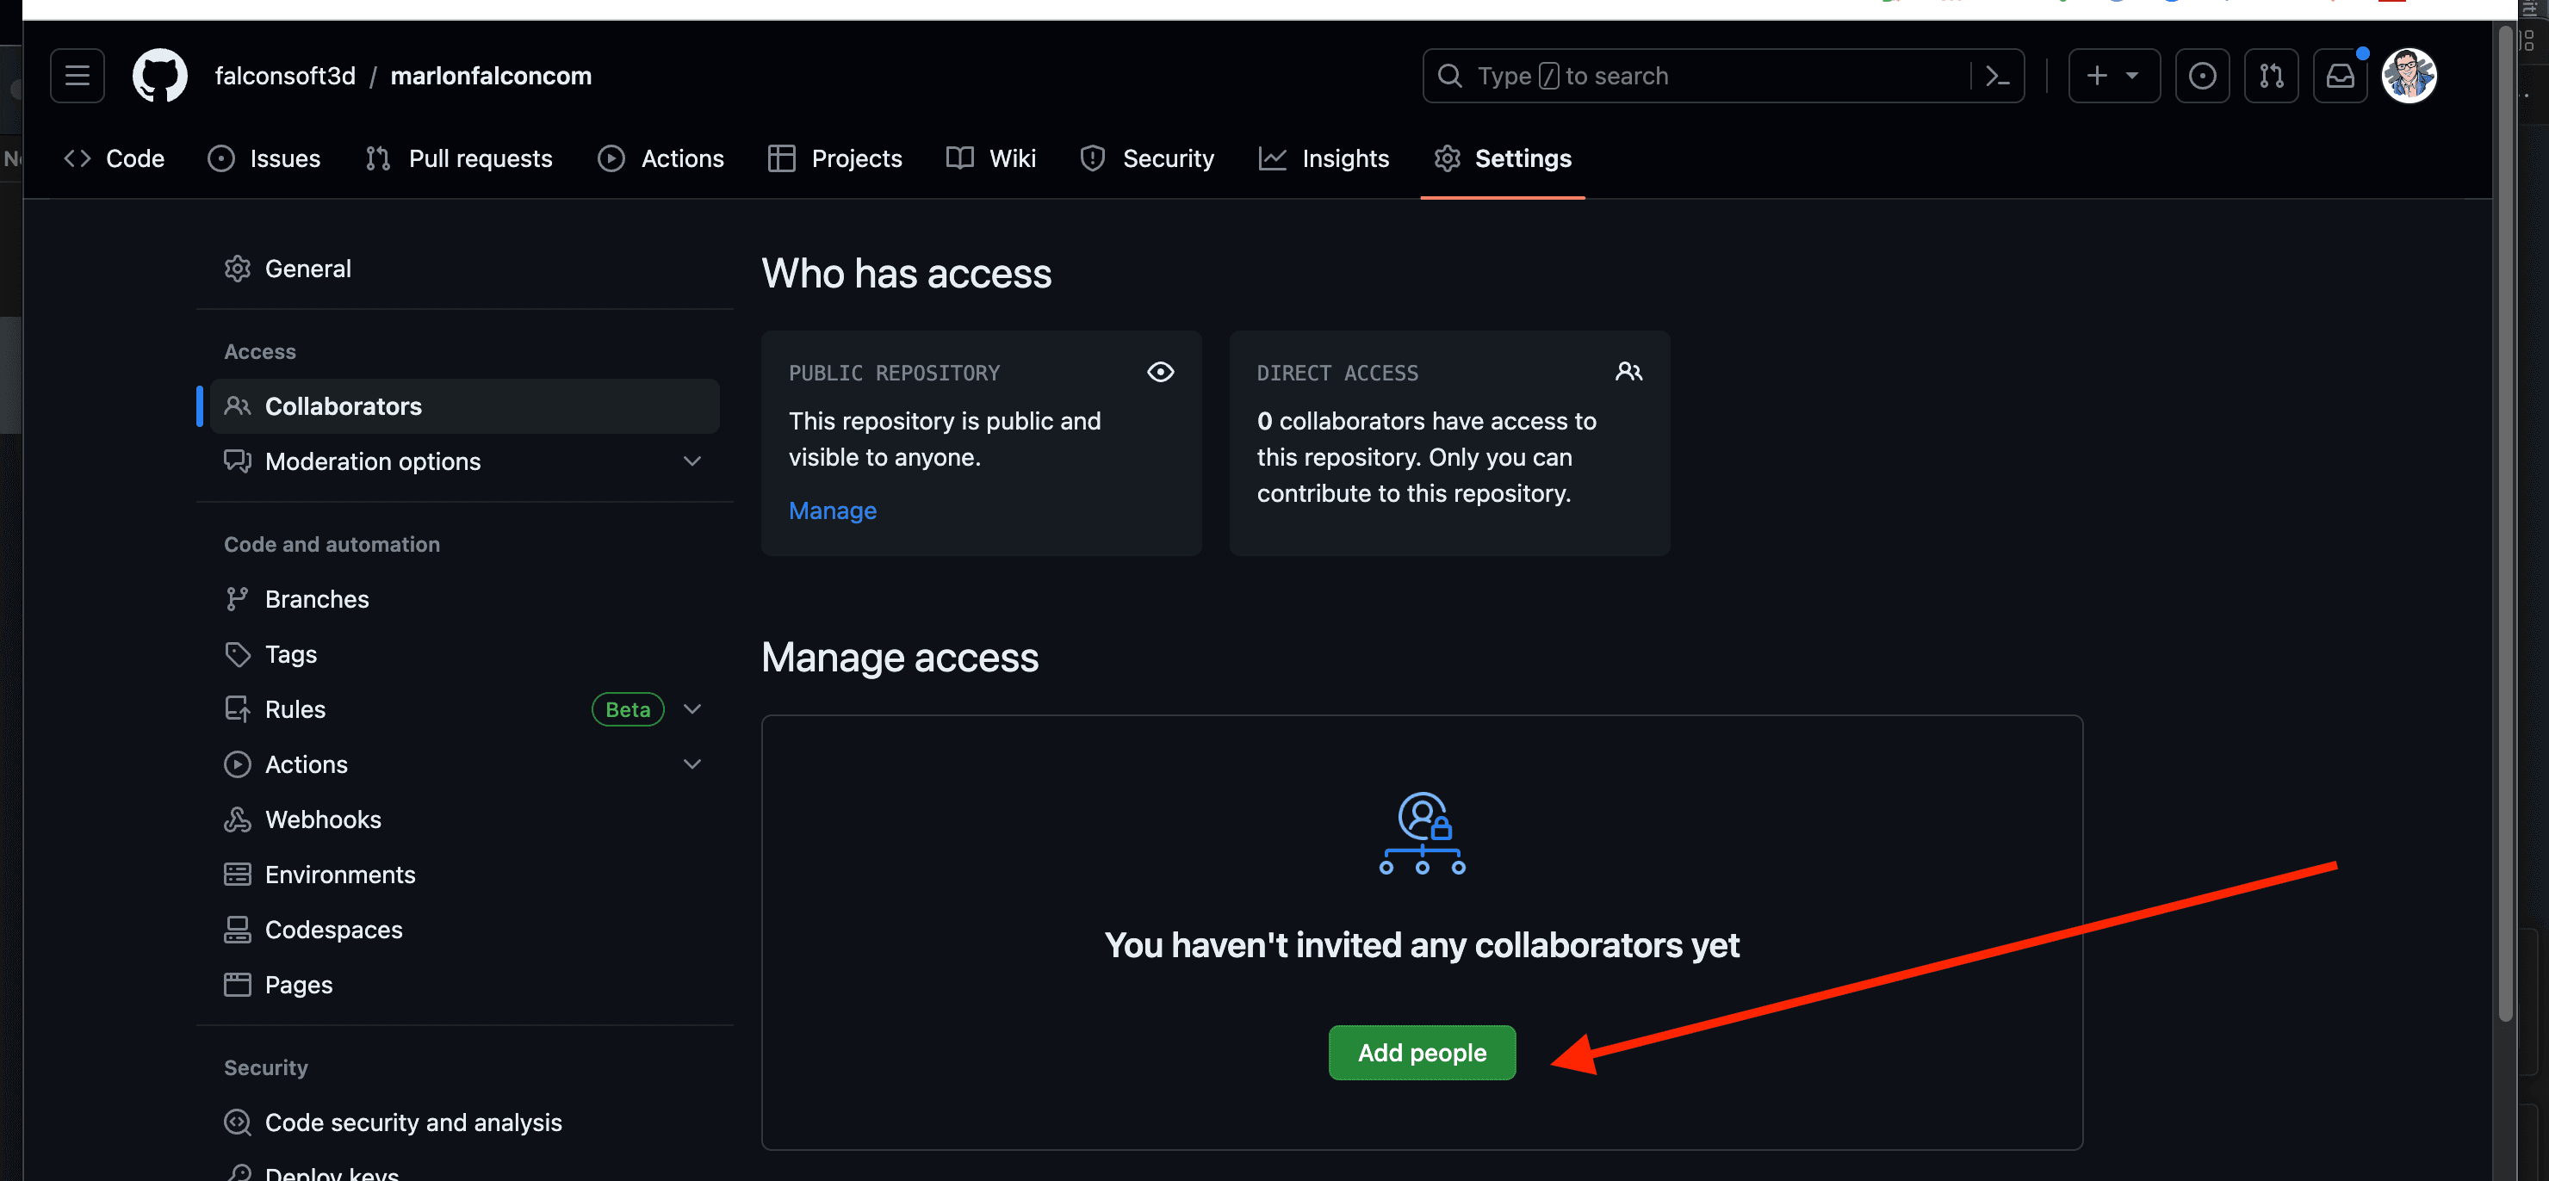The width and height of the screenshot is (2549, 1181).
Task: Go to GitHub home via Octocat logo
Action: 160,75
